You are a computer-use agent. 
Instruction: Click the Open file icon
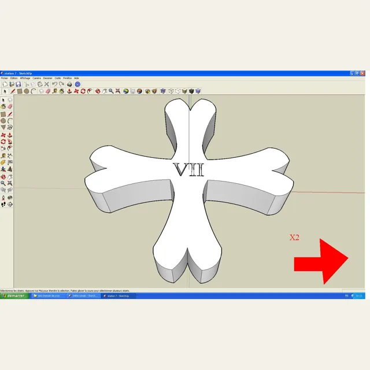pos(12,84)
